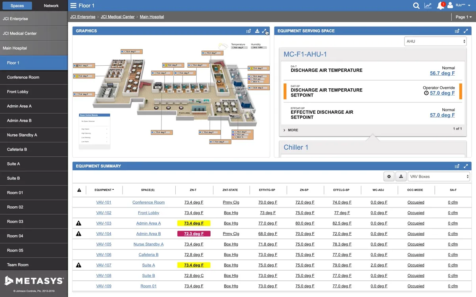Download the Graphics widget content
Viewport: 476px width, 297px height.
tap(257, 31)
